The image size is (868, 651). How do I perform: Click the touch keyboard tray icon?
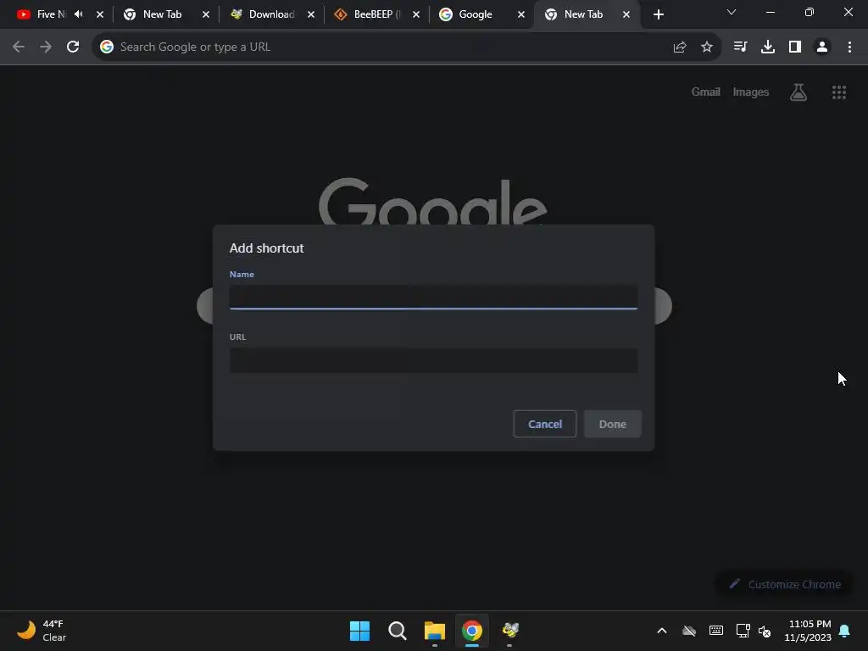point(715,631)
